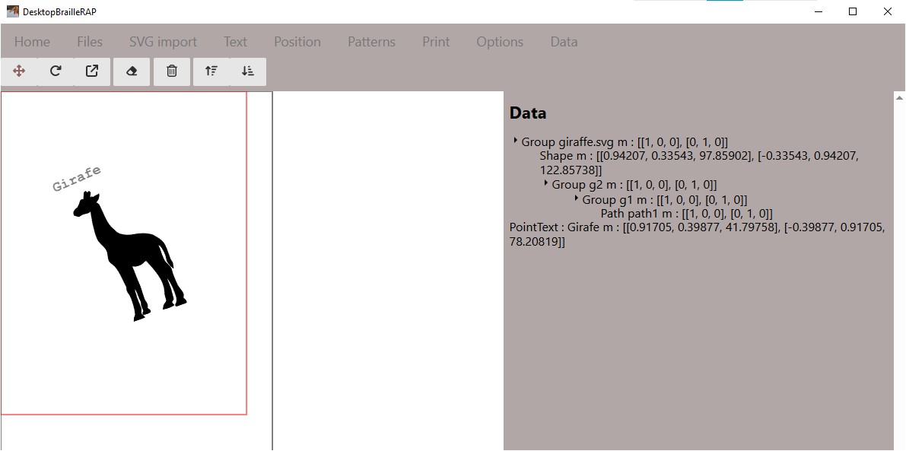Maximize the DesktopBrailleRAP window

coord(853,11)
